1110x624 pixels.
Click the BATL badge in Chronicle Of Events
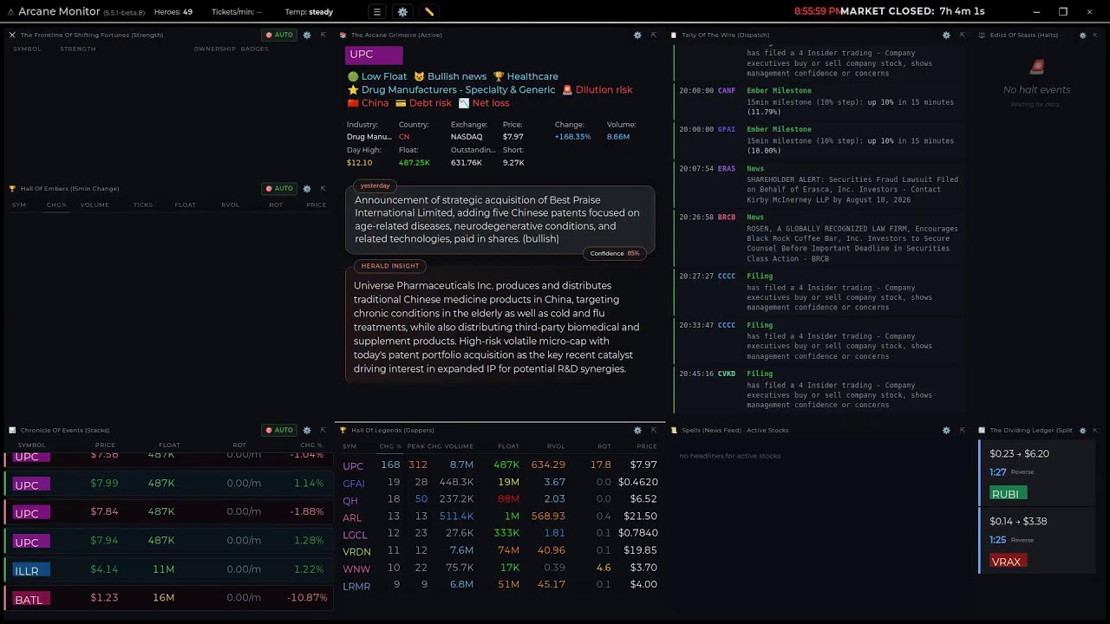pyautogui.click(x=32, y=599)
